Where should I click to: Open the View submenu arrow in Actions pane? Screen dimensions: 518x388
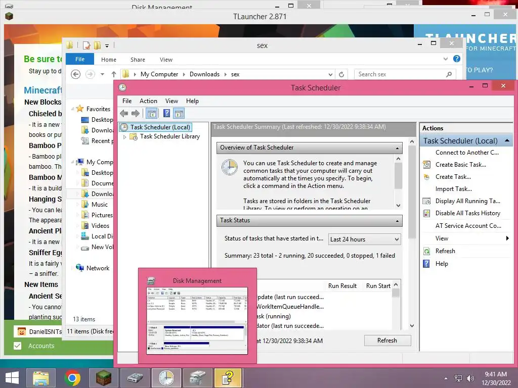(x=507, y=238)
